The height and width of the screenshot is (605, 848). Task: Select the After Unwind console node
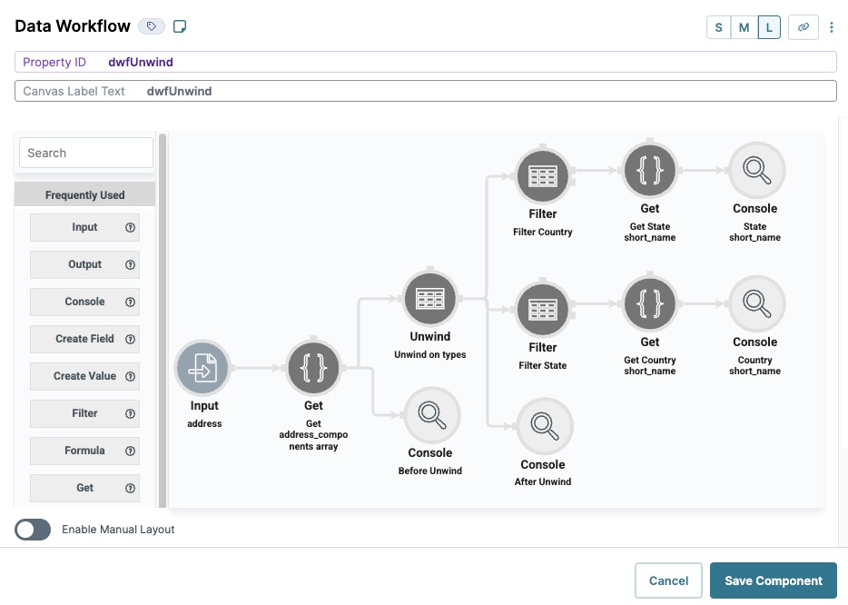click(544, 426)
